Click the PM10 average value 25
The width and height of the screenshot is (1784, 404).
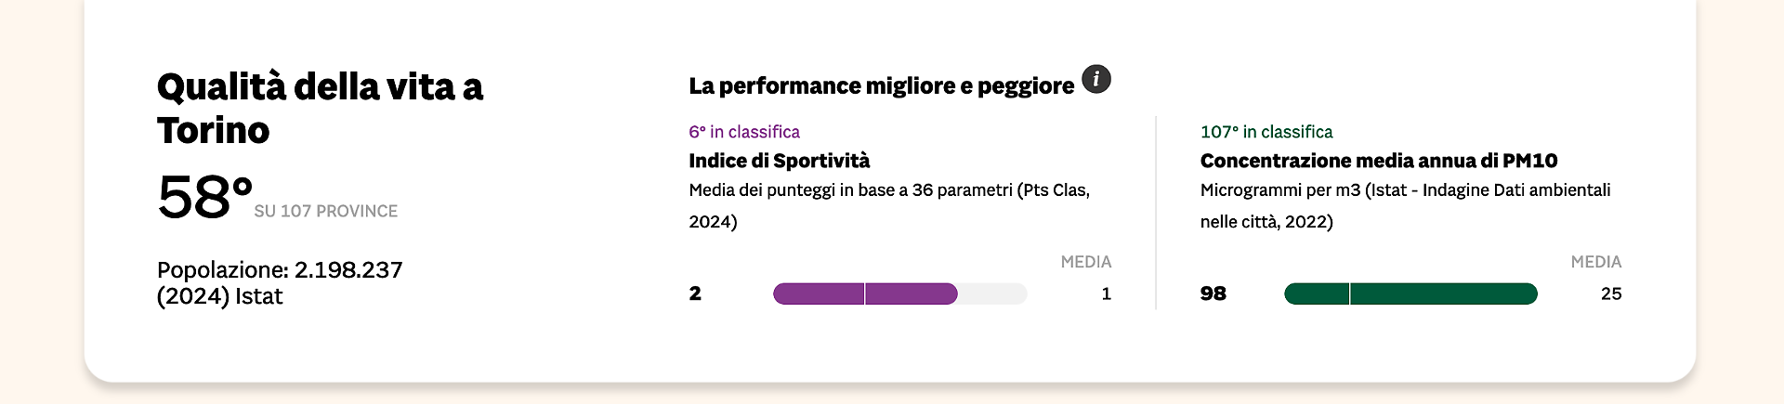pyautogui.click(x=1611, y=293)
